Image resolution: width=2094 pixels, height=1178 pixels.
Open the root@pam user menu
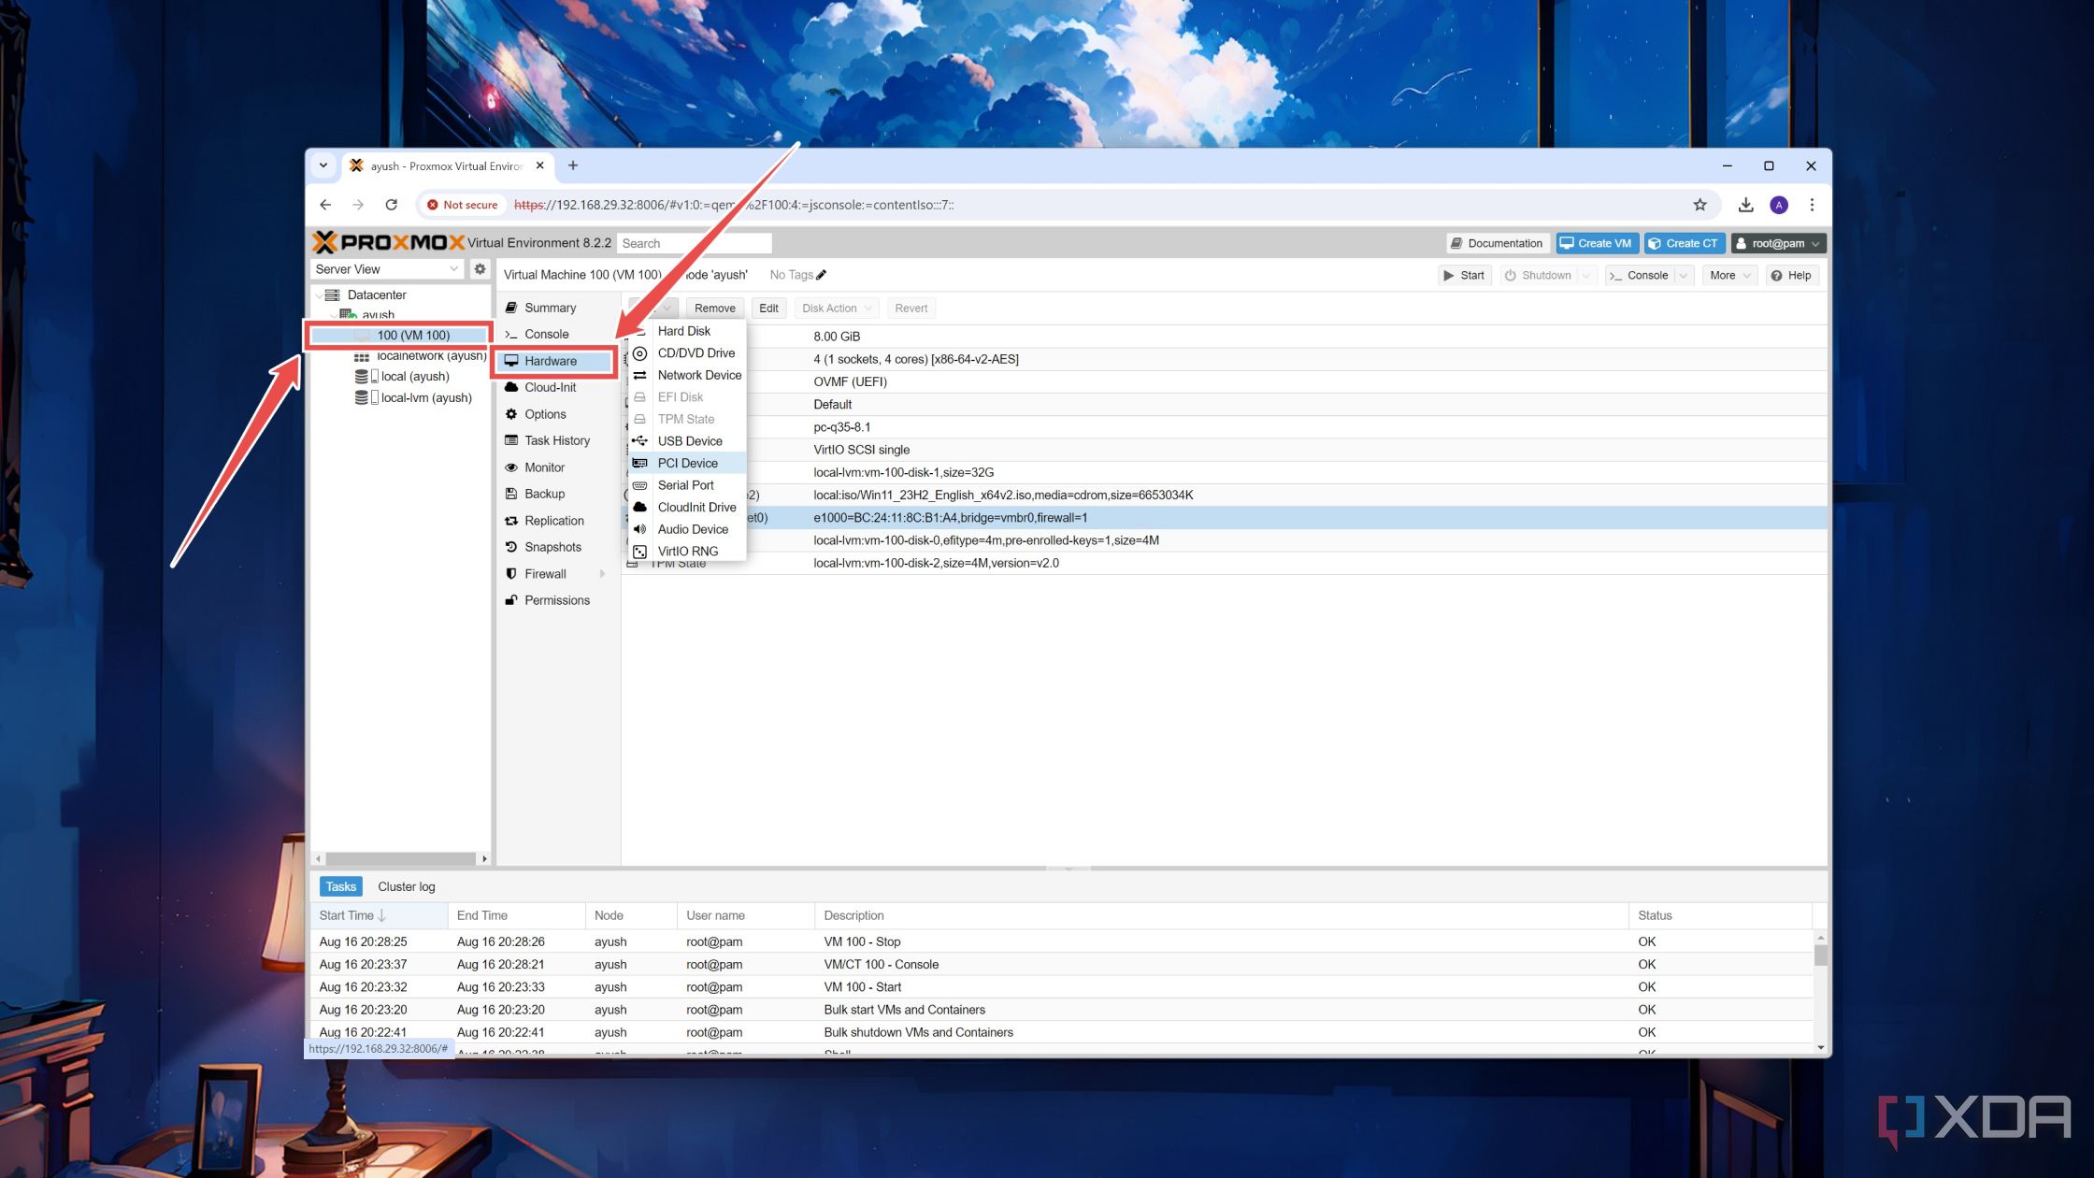[1778, 243]
